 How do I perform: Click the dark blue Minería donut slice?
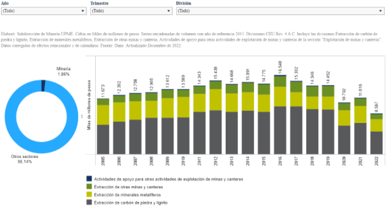(x=43, y=86)
